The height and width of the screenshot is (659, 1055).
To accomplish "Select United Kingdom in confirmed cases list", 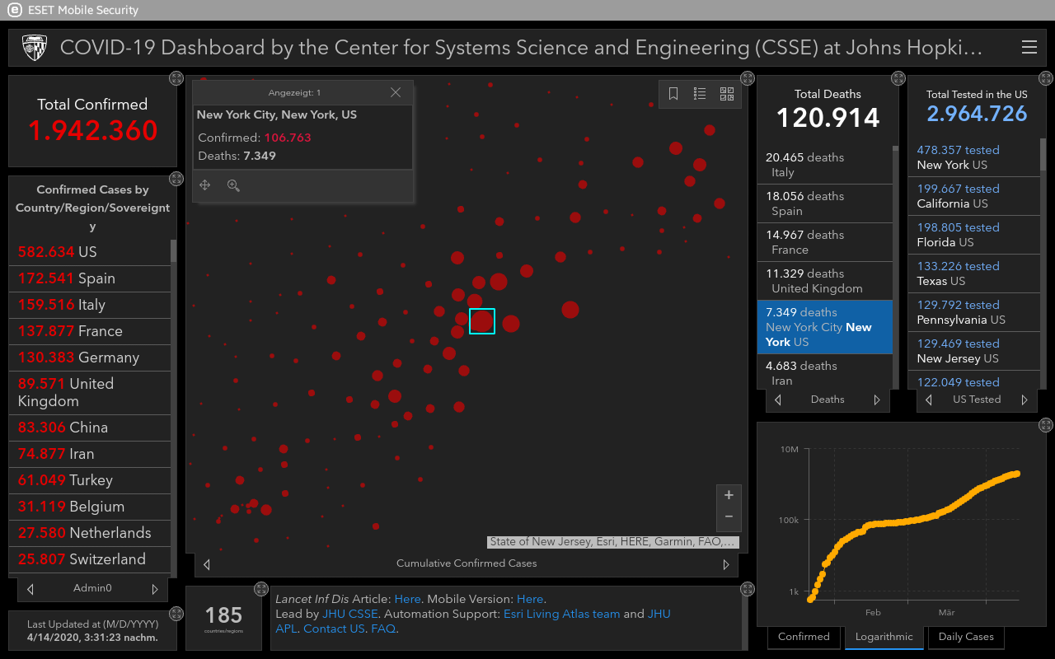I will 90,392.
